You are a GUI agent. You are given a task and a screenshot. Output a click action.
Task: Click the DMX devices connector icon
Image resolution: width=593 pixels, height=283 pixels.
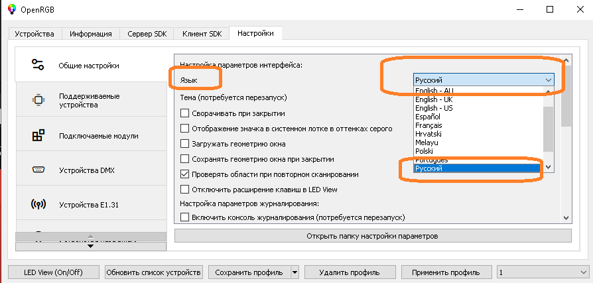(x=38, y=170)
